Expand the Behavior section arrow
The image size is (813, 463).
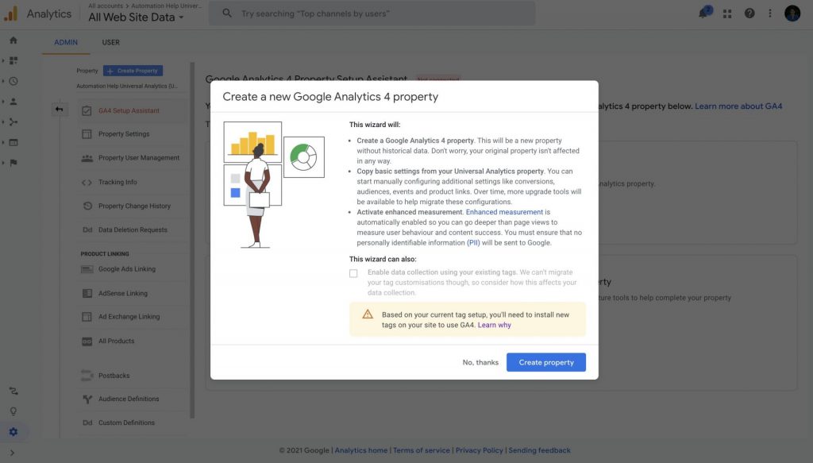click(x=3, y=142)
